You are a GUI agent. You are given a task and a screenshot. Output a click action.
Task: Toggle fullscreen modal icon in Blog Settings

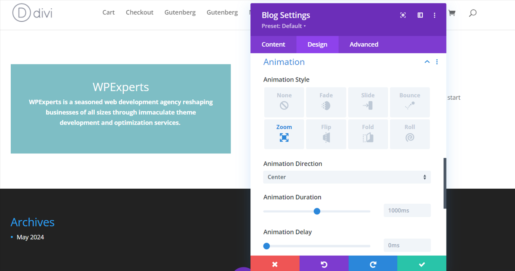pos(403,15)
